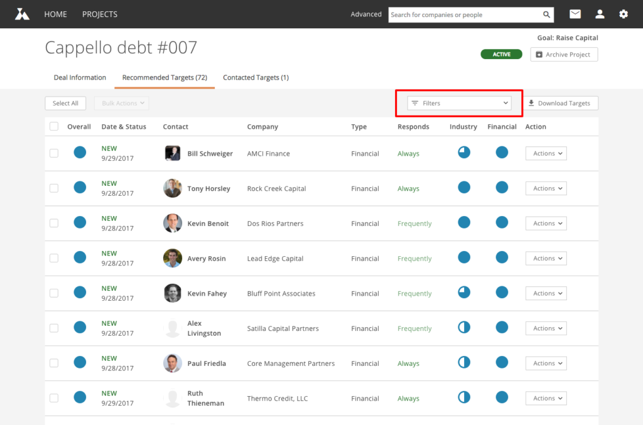Viewport: 643px width, 425px height.
Task: Switch to Recommended Targets (72) tab
Action: (x=165, y=77)
